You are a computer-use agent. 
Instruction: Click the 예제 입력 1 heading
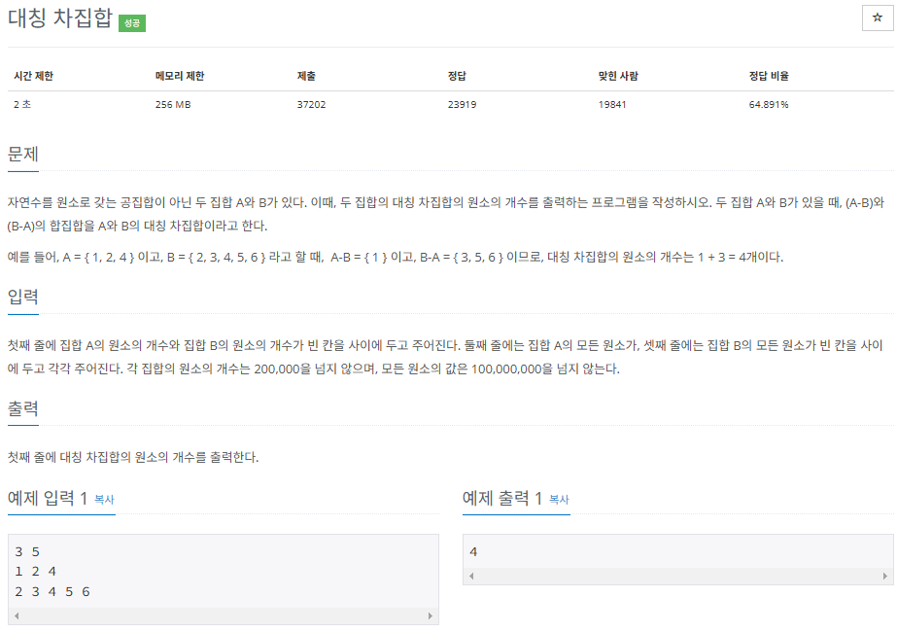48,498
